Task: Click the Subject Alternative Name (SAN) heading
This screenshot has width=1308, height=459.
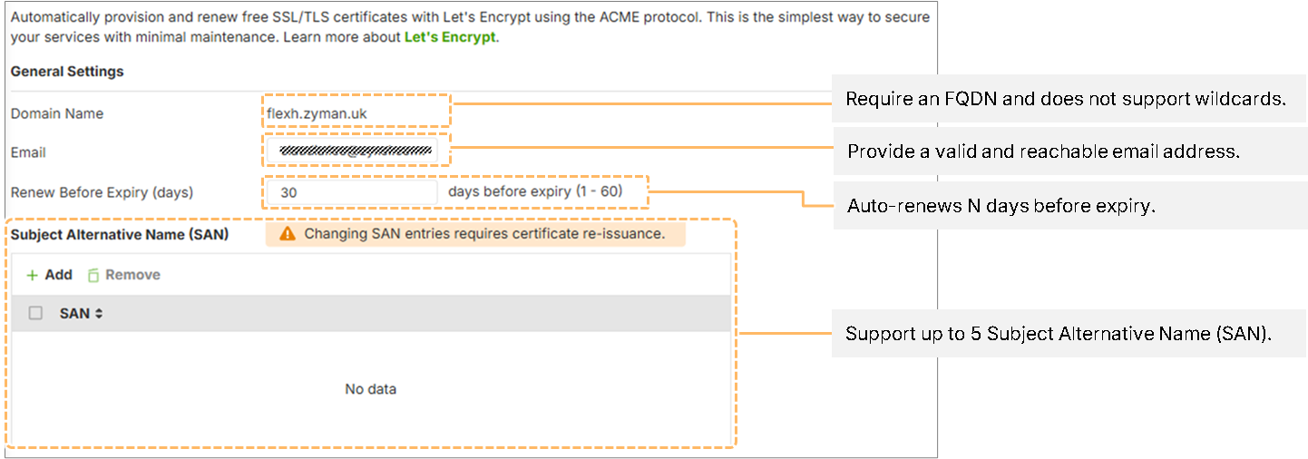Action: [x=119, y=234]
